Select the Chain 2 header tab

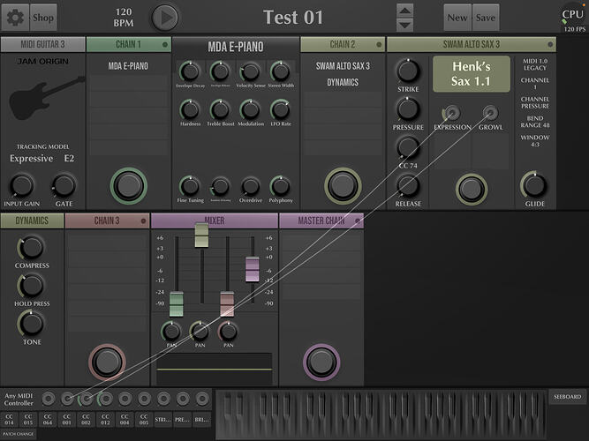[x=343, y=44]
